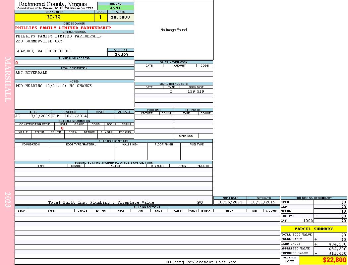
Task: Click the hearing note in the notes box
Action: [x=54, y=86]
